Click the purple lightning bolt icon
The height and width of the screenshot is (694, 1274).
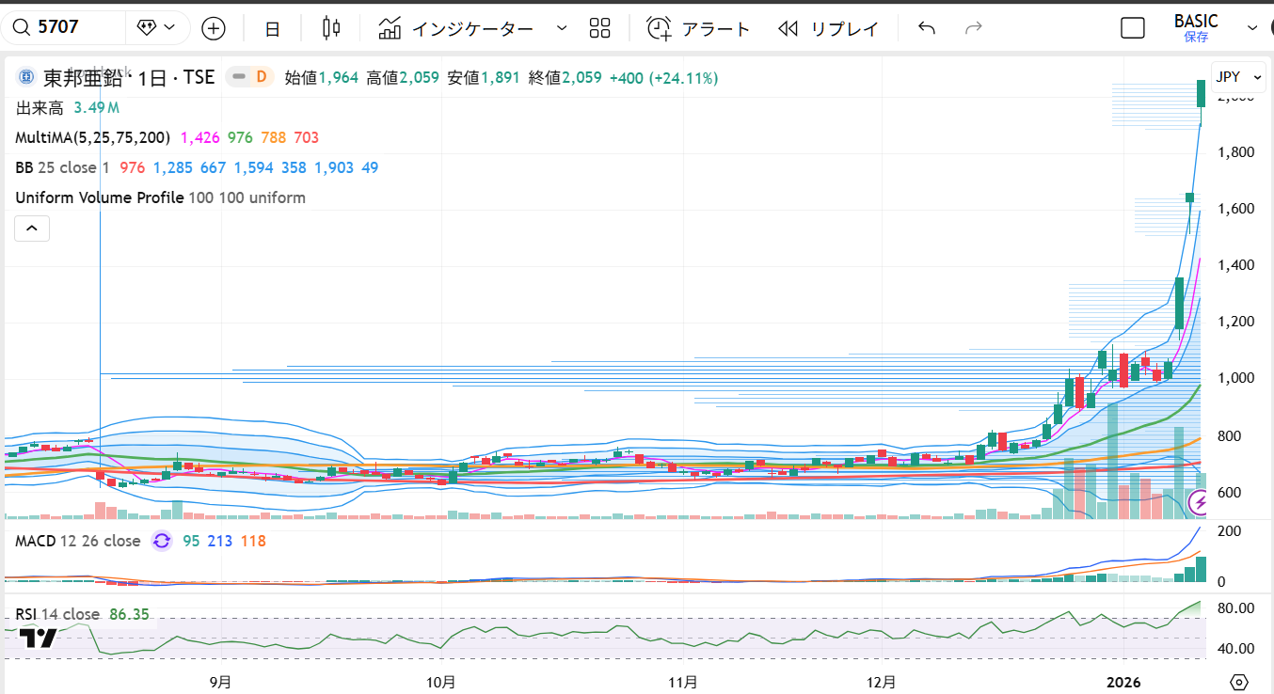coord(1200,504)
